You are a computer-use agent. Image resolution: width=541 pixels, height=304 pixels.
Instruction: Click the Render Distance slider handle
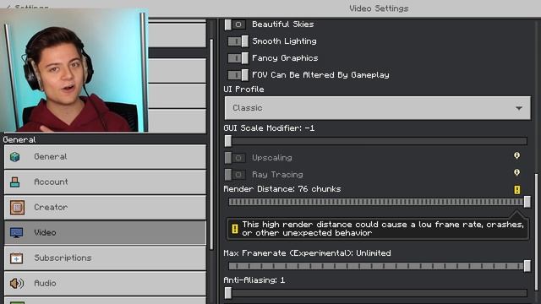[527, 202]
